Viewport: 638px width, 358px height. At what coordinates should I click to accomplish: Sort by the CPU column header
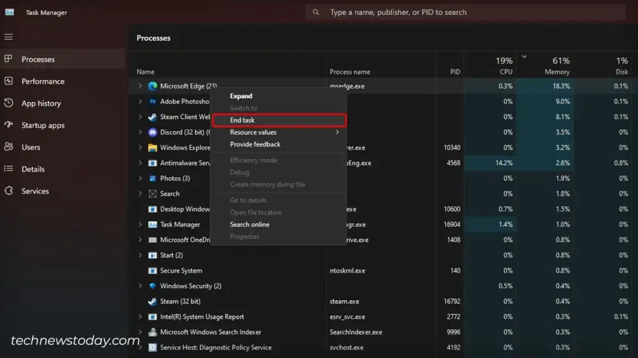(x=506, y=72)
